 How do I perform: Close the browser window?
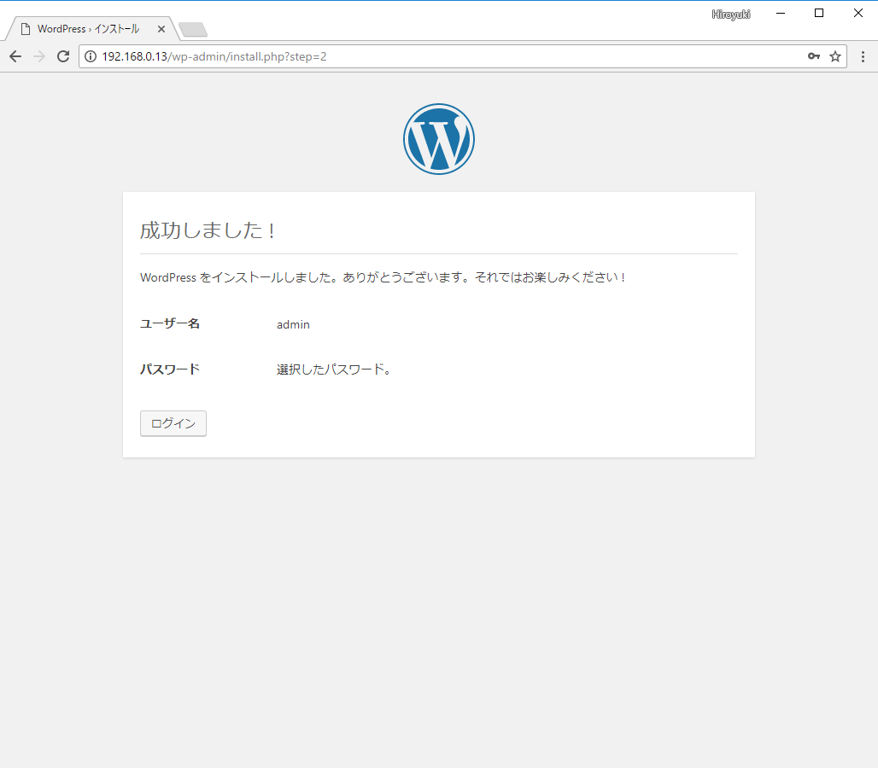(x=858, y=13)
